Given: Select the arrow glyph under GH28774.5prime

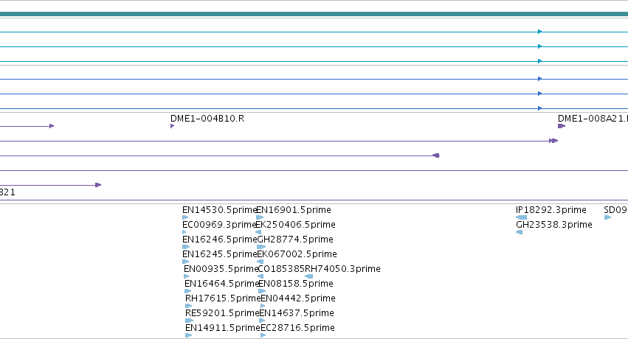Looking at the screenshot, I should pos(261,247).
